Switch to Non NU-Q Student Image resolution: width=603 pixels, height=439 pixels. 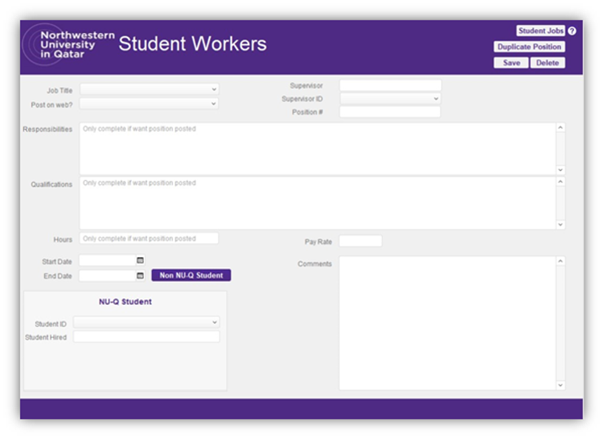191,275
